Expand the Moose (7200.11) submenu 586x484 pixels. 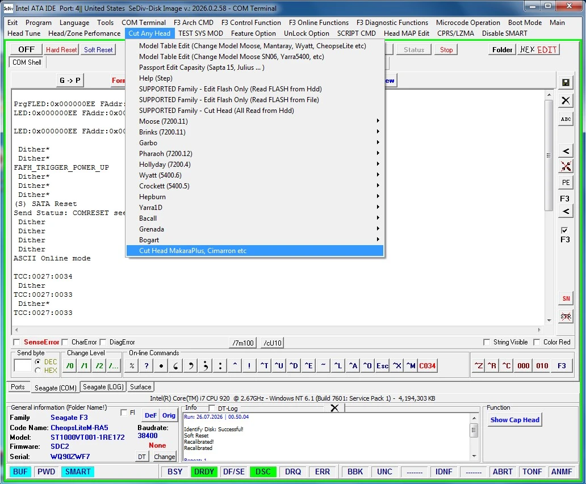click(255, 121)
